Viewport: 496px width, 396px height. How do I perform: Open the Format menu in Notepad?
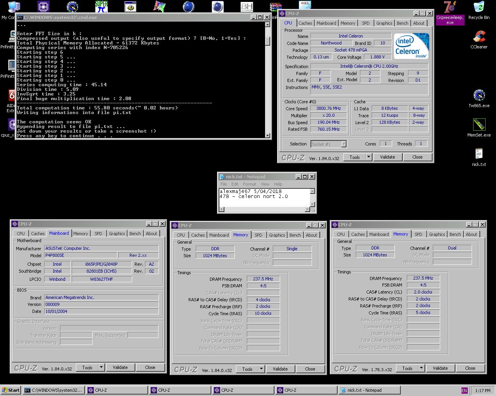(250, 184)
